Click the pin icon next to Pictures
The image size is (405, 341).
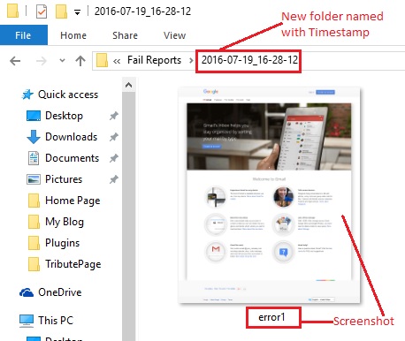tap(114, 179)
